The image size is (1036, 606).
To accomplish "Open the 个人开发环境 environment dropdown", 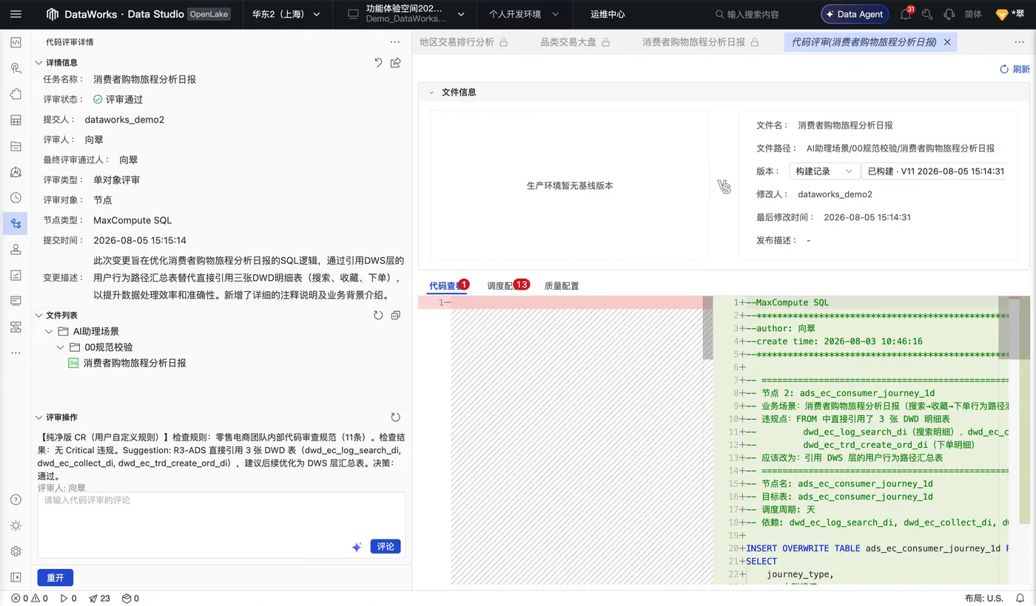I will (x=524, y=14).
